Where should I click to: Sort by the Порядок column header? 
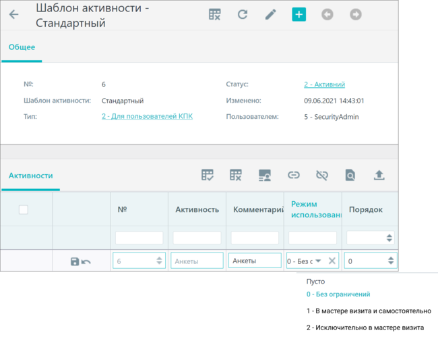point(366,209)
